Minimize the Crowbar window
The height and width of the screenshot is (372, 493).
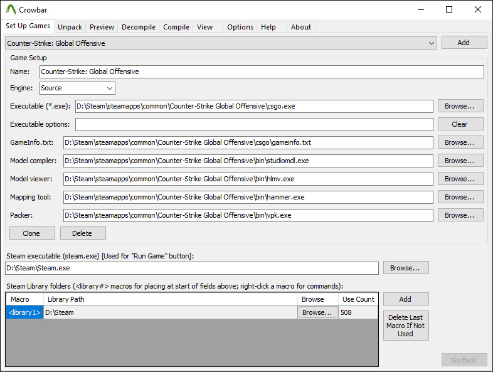point(421,9)
